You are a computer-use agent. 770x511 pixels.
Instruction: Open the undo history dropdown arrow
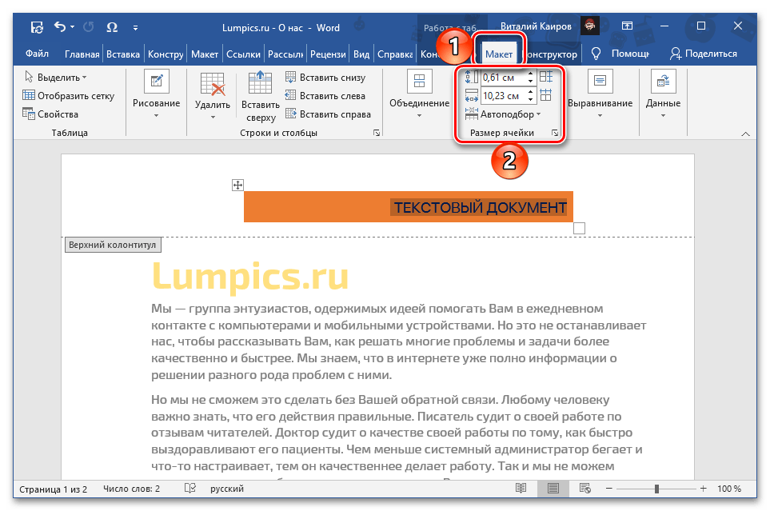tap(73, 27)
